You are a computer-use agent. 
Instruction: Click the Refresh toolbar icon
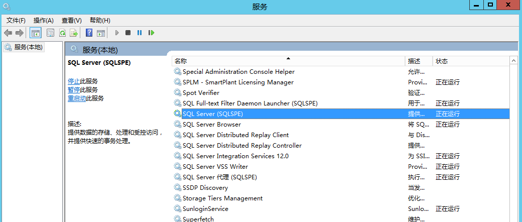pyautogui.click(x=62, y=33)
